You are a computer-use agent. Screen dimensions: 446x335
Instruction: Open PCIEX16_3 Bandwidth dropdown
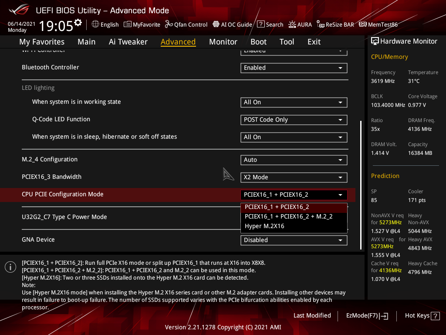click(294, 177)
